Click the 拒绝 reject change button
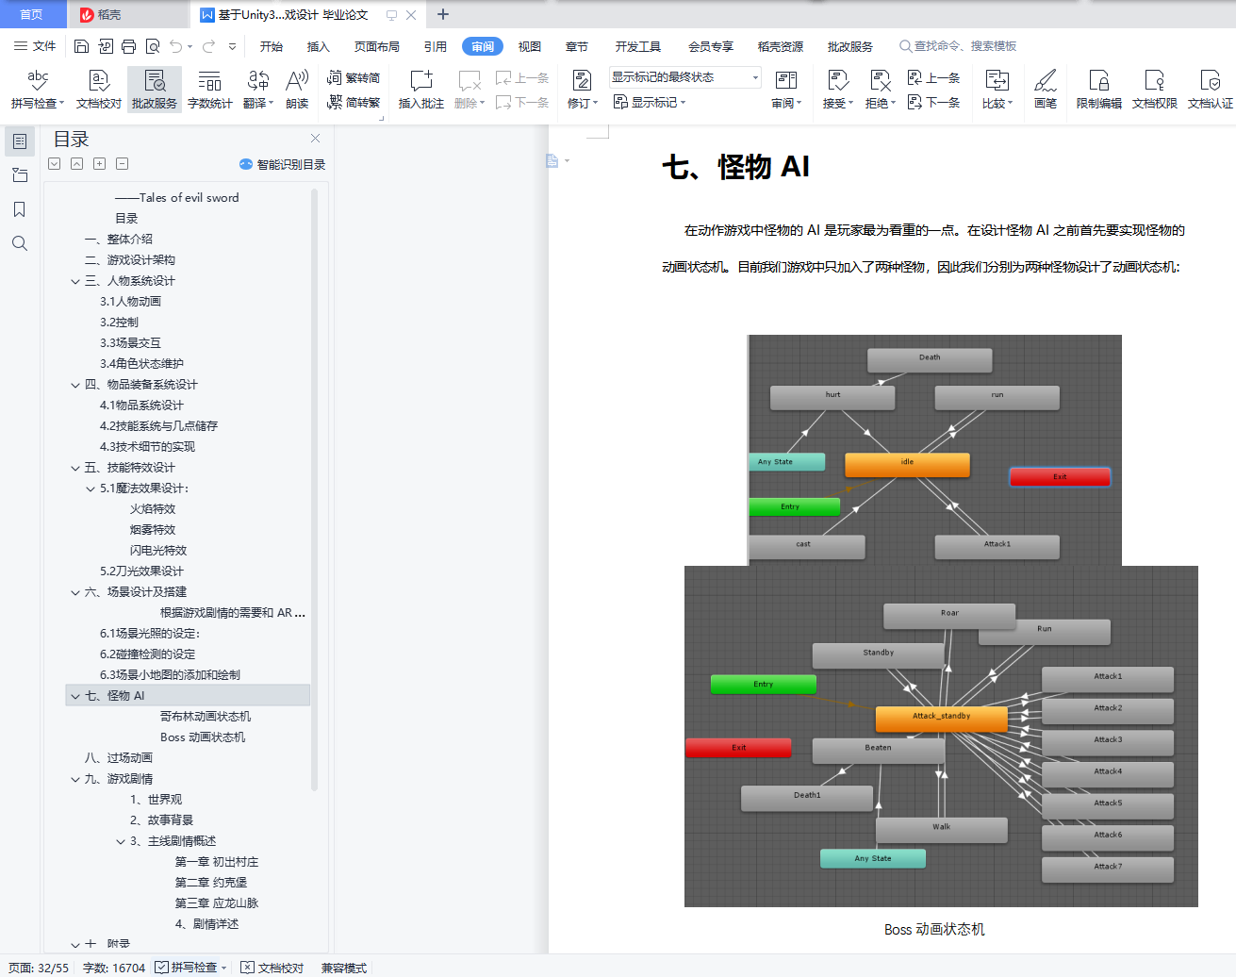This screenshot has width=1236, height=977. [880, 90]
